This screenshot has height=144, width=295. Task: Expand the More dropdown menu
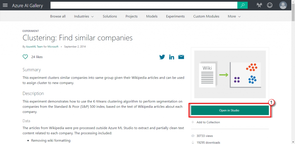click(234, 16)
